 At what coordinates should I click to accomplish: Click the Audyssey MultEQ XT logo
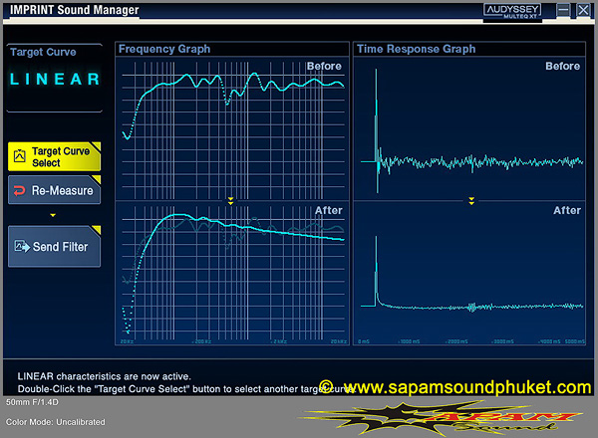point(512,11)
